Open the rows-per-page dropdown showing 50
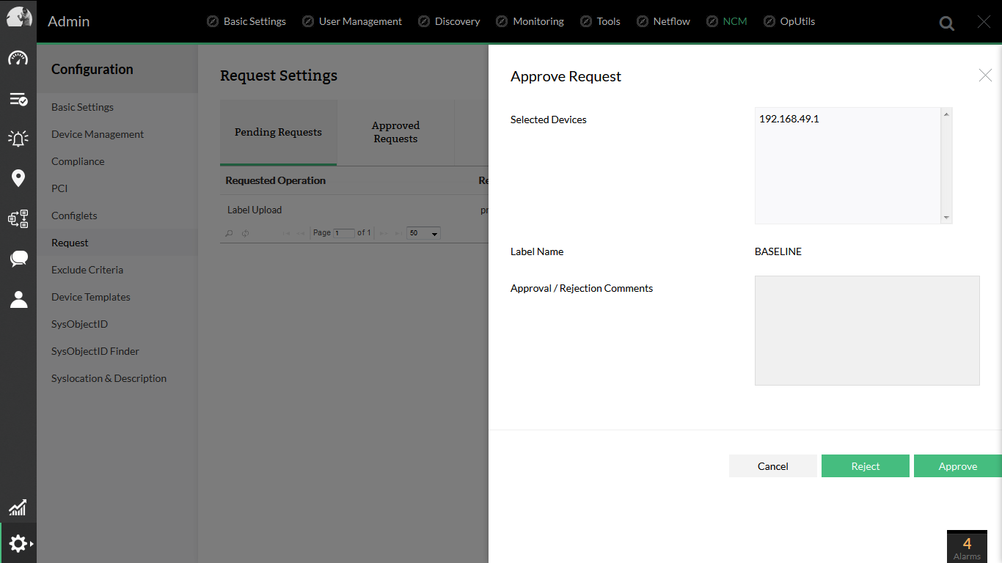Image resolution: width=1002 pixels, height=563 pixels. point(424,233)
